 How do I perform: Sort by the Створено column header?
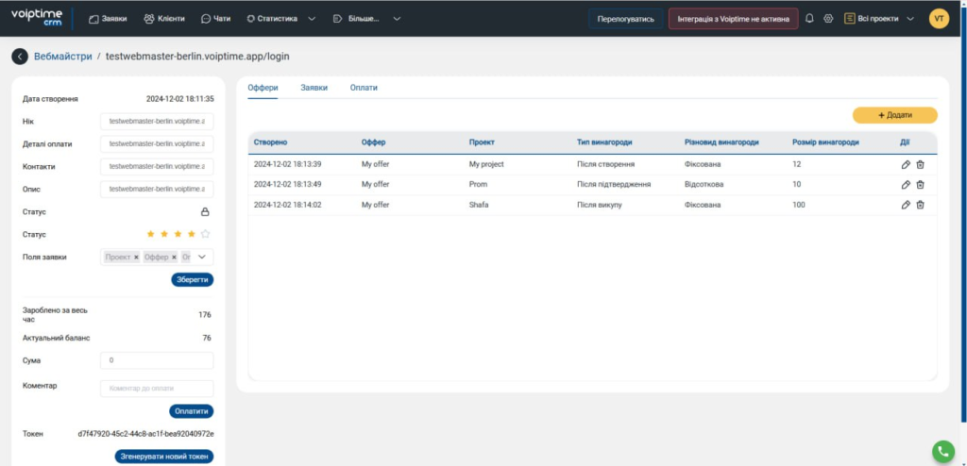(270, 142)
